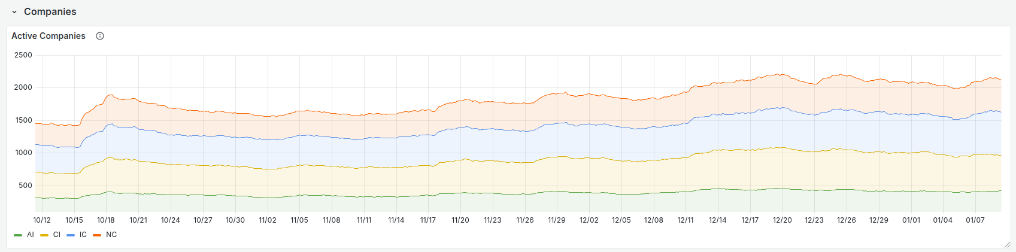
Task: Click the info icon beside Active Companies
Action: (x=100, y=36)
